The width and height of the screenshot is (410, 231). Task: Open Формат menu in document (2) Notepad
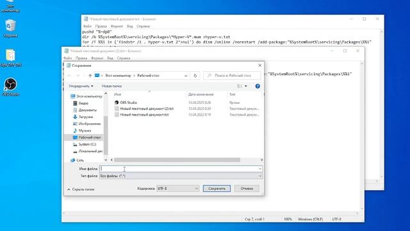point(97,58)
